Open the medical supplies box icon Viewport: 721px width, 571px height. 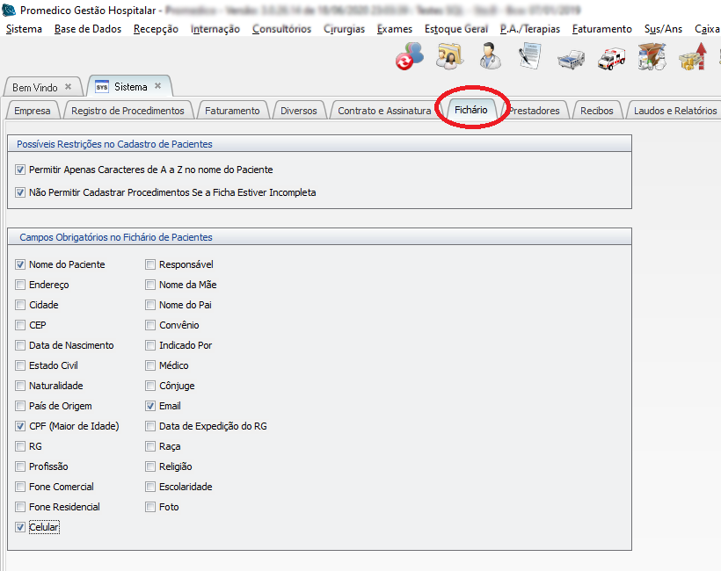point(652,58)
